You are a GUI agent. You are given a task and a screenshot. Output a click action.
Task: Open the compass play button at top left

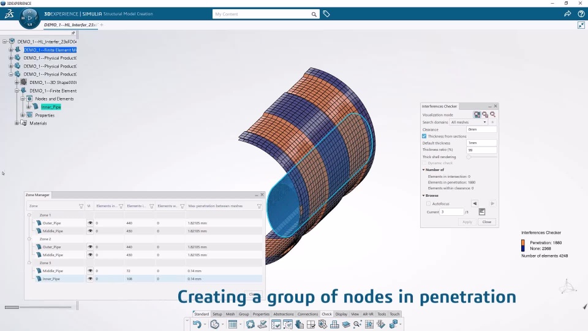click(x=29, y=18)
